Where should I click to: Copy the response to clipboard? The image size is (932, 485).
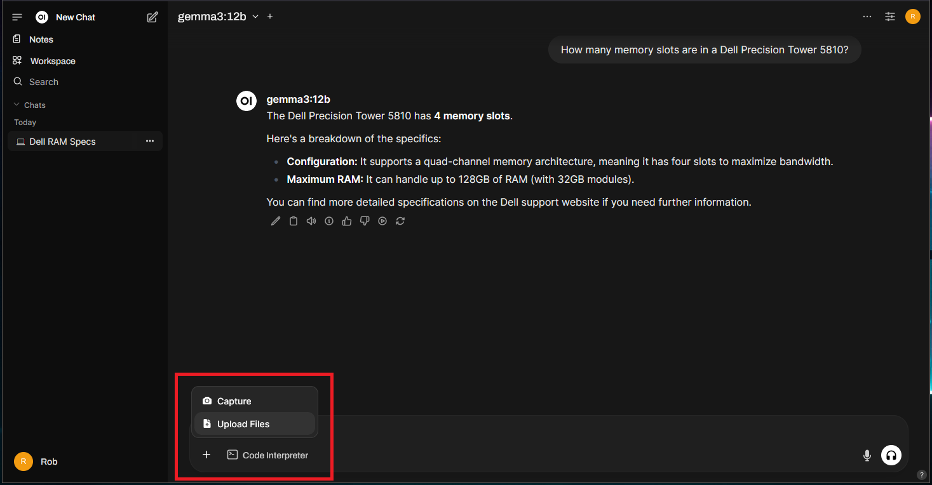click(293, 221)
